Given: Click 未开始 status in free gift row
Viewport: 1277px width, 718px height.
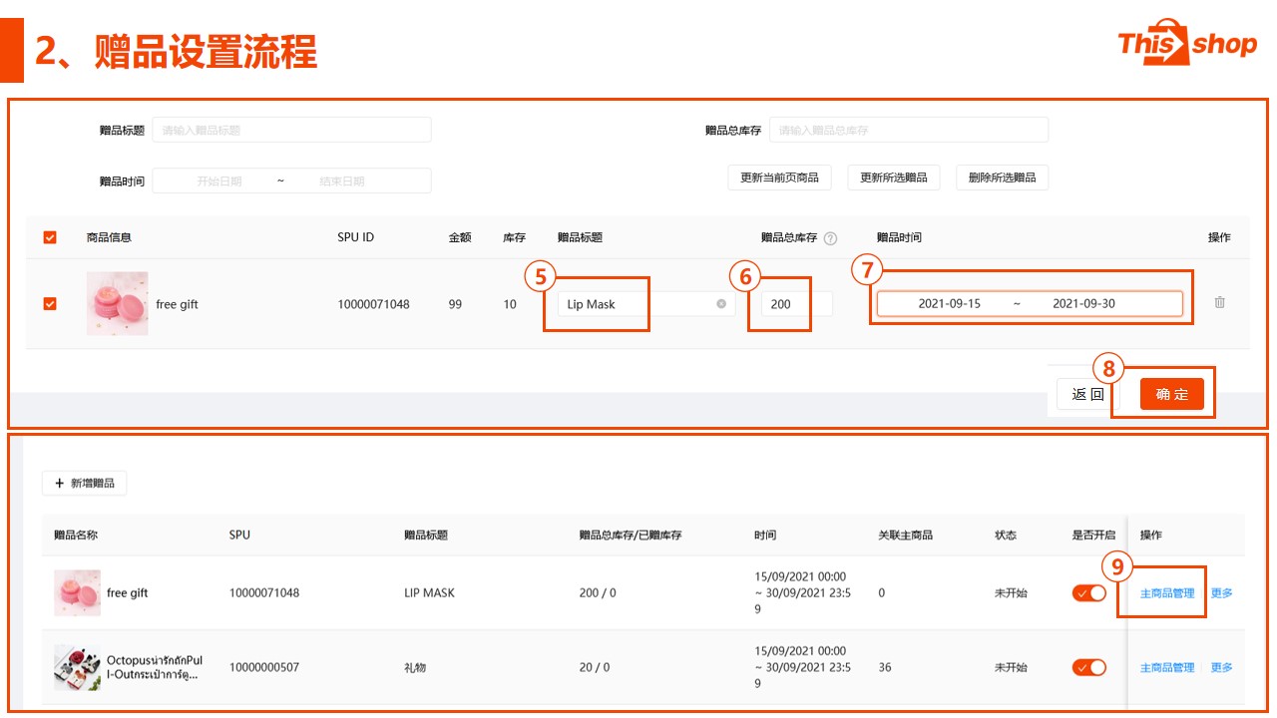Looking at the screenshot, I should [1011, 592].
